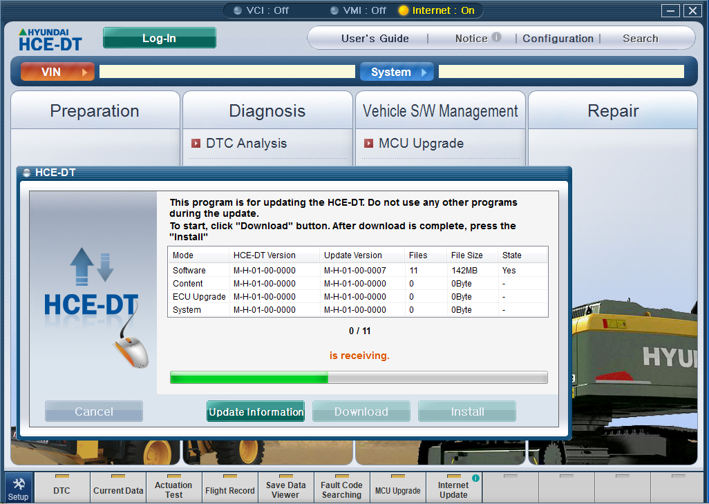Click the MCU Upgrade red arrow icon
Image resolution: width=709 pixels, height=504 pixels.
coord(368,143)
